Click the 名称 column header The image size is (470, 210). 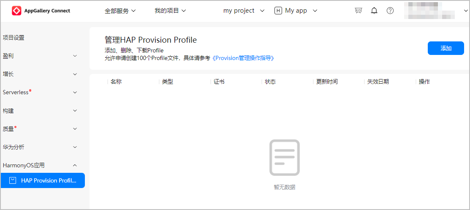(116, 82)
